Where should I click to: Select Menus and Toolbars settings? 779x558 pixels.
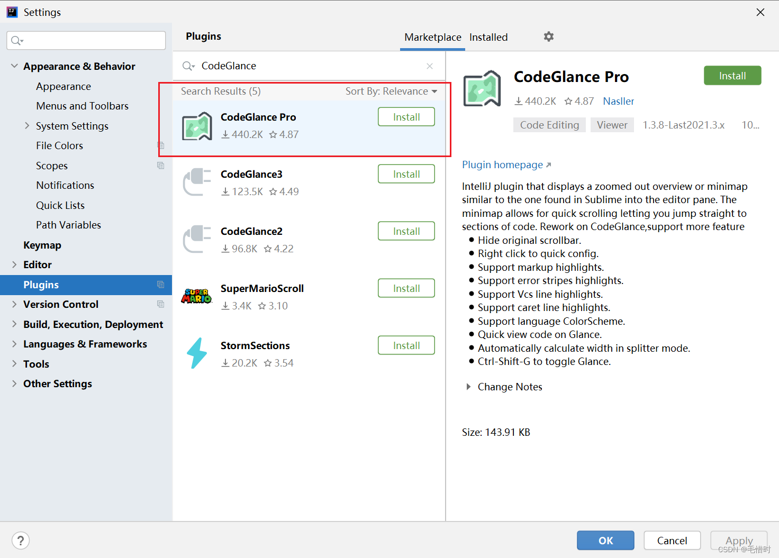tap(83, 106)
